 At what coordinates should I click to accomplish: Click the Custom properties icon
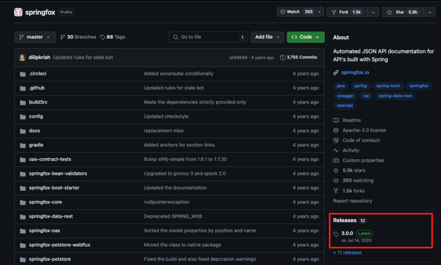(336, 160)
